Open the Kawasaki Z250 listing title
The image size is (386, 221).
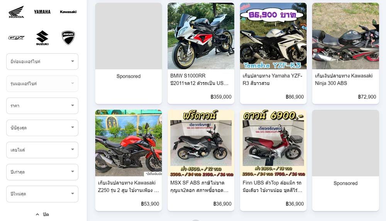[128, 186]
